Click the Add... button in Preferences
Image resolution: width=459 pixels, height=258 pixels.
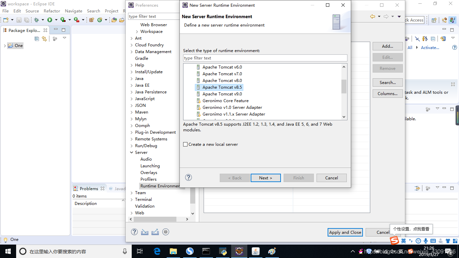[x=387, y=46]
